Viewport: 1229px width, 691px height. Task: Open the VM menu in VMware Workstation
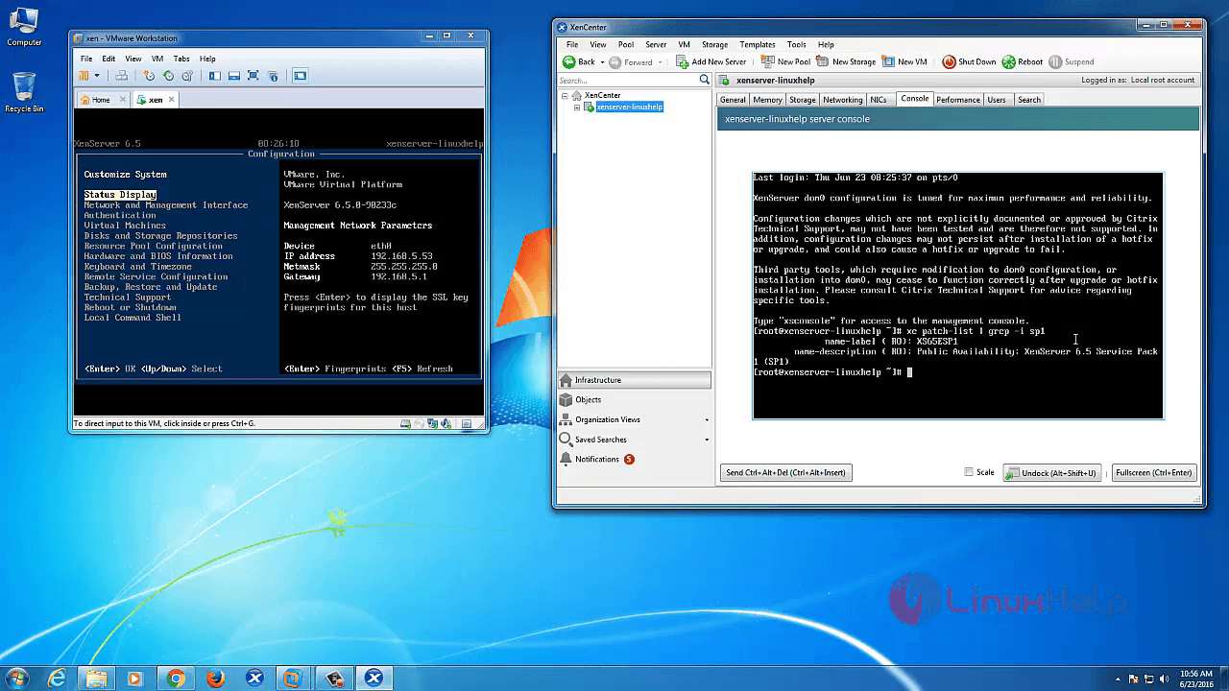tap(157, 59)
